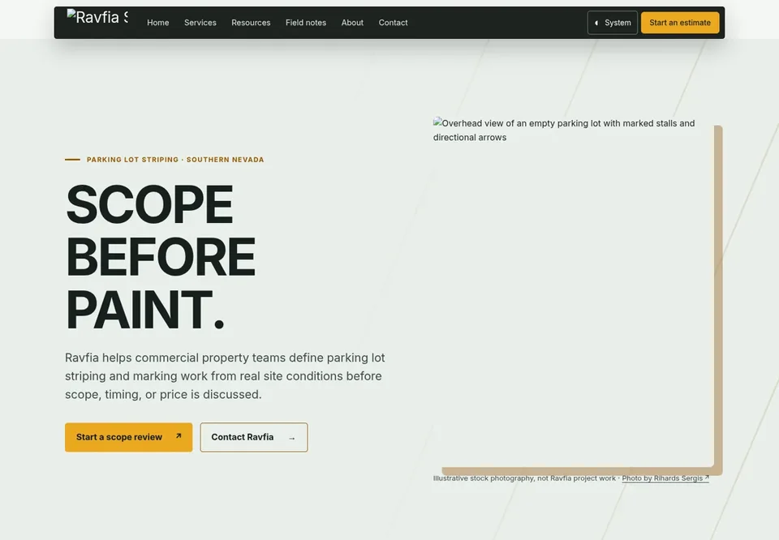The image size is (779, 540).
Task: Open the About nav item
Action: click(x=352, y=23)
